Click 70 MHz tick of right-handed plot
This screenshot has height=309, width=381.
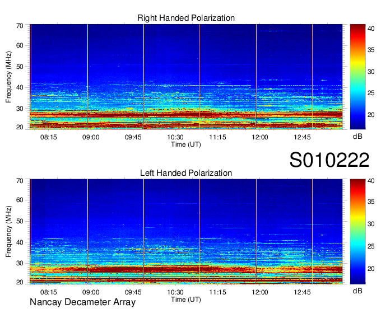click(20, 26)
